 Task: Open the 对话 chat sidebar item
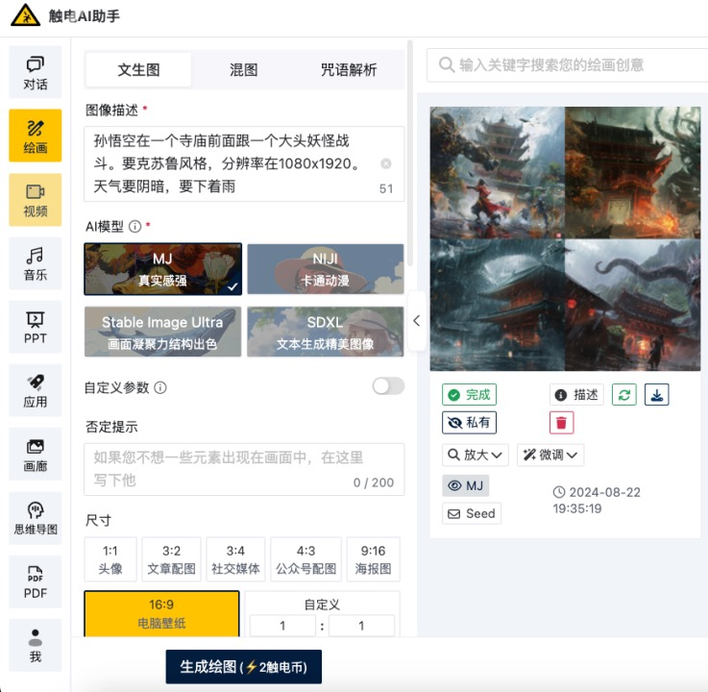point(36,72)
